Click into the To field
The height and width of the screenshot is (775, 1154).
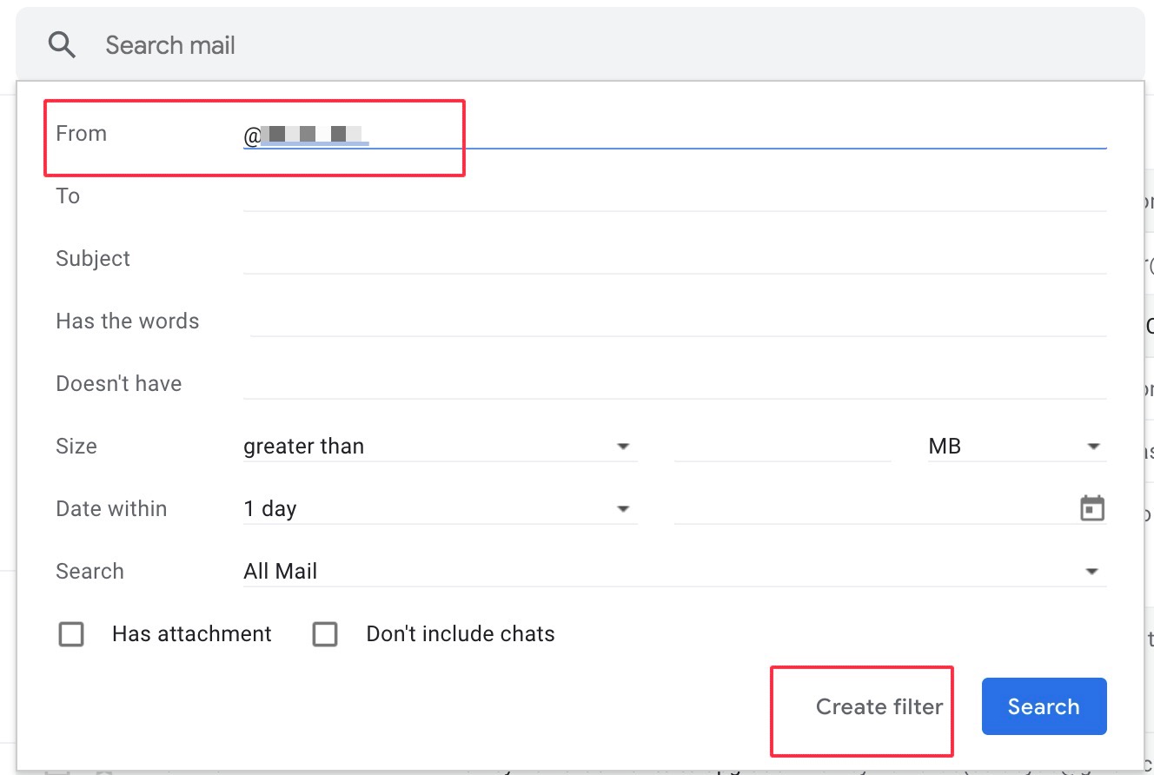[x=674, y=196]
